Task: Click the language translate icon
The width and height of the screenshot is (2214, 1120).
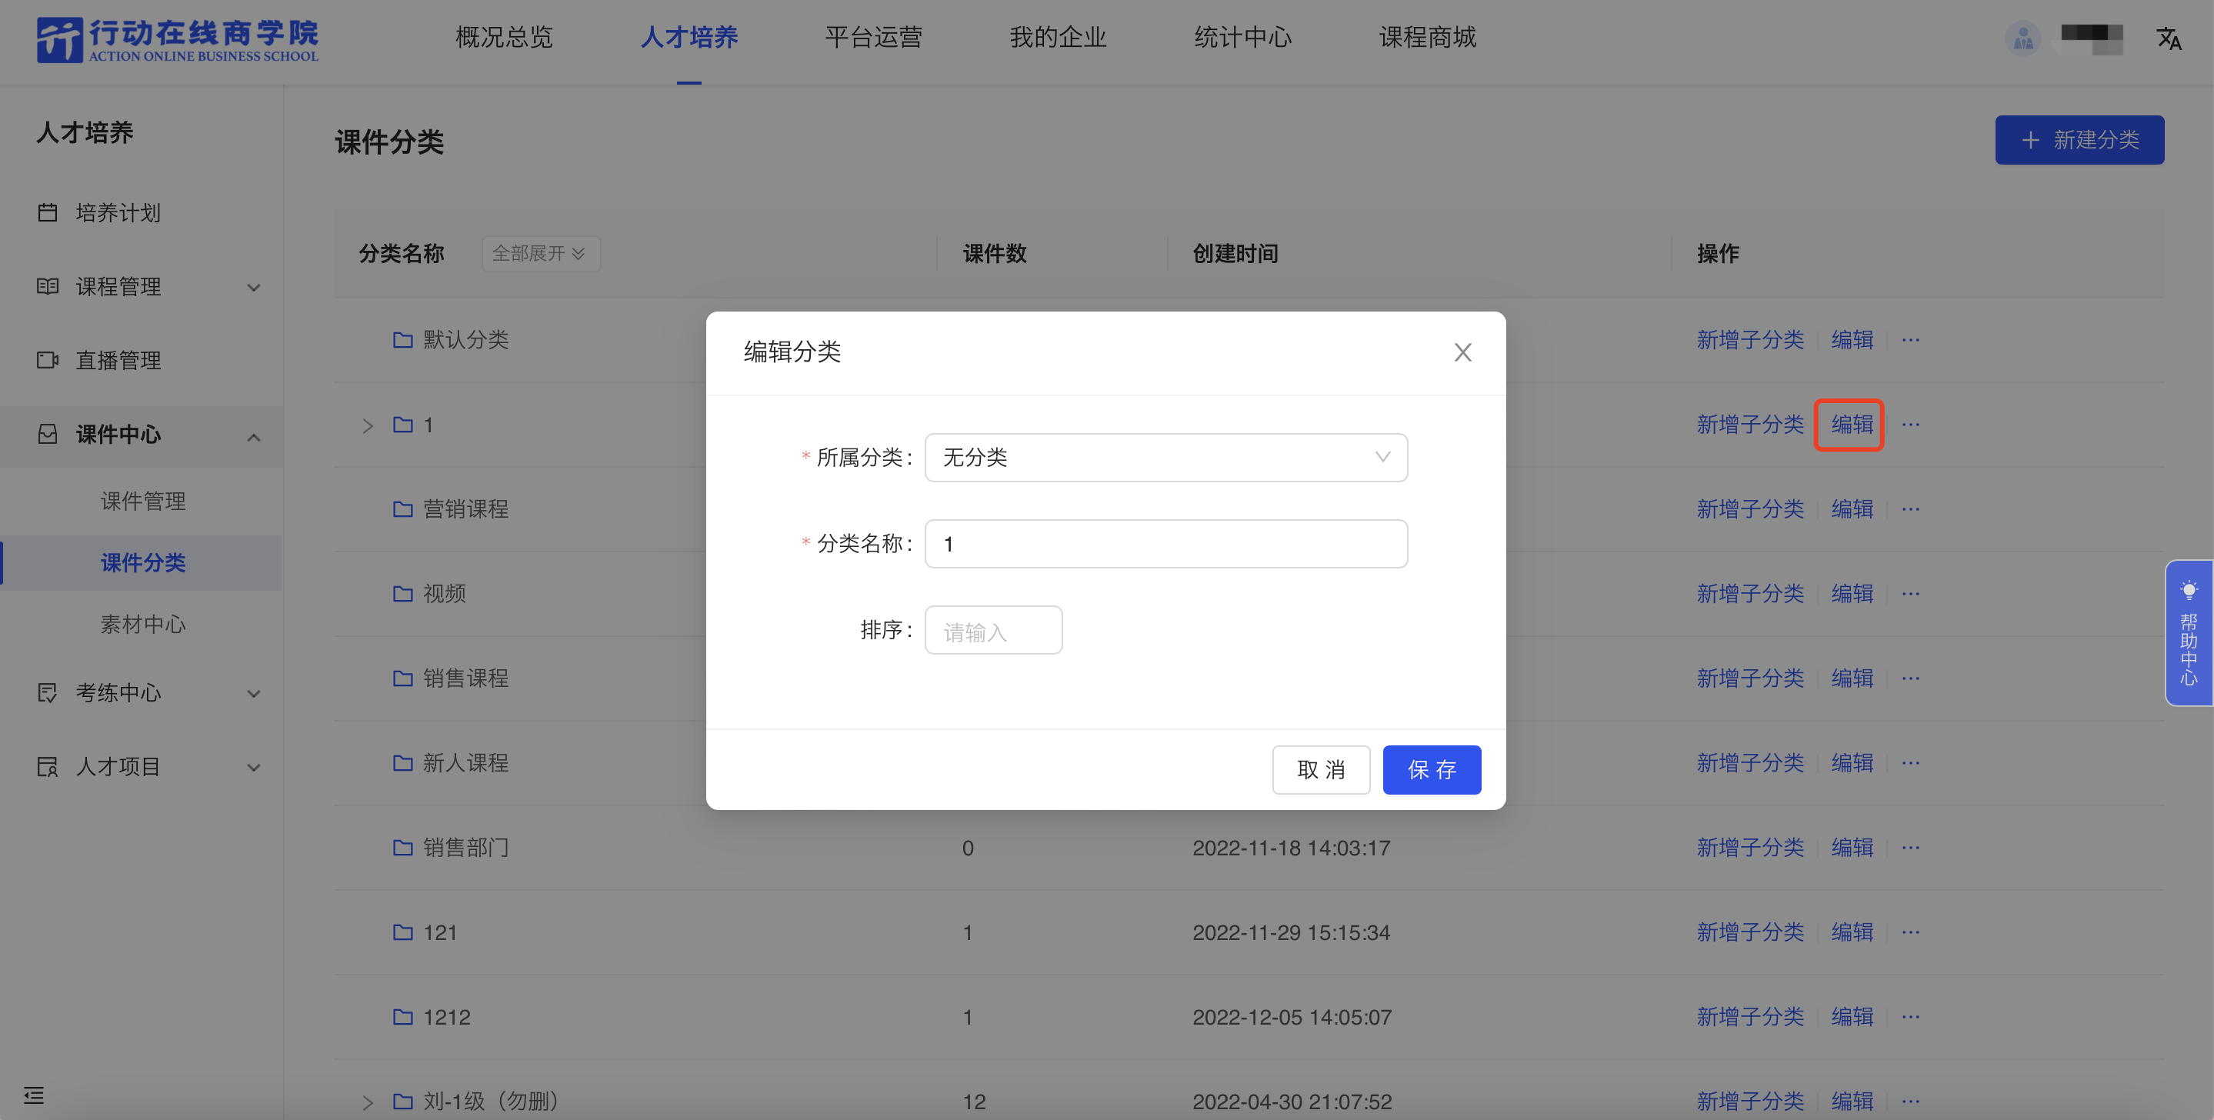Action: pyautogui.click(x=2169, y=38)
